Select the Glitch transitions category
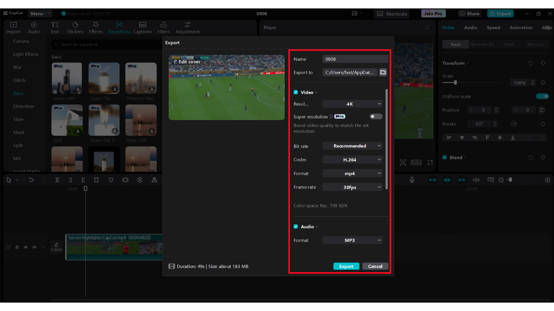554x311 pixels. coord(19,80)
